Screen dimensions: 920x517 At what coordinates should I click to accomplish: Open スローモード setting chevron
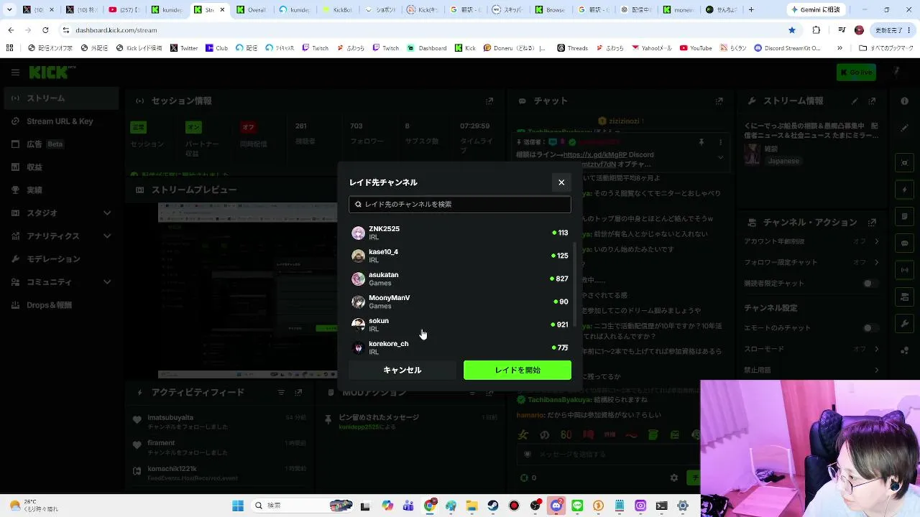click(x=876, y=349)
